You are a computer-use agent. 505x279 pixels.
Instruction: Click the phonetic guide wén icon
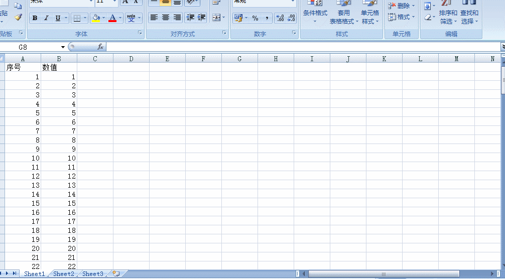(131, 18)
